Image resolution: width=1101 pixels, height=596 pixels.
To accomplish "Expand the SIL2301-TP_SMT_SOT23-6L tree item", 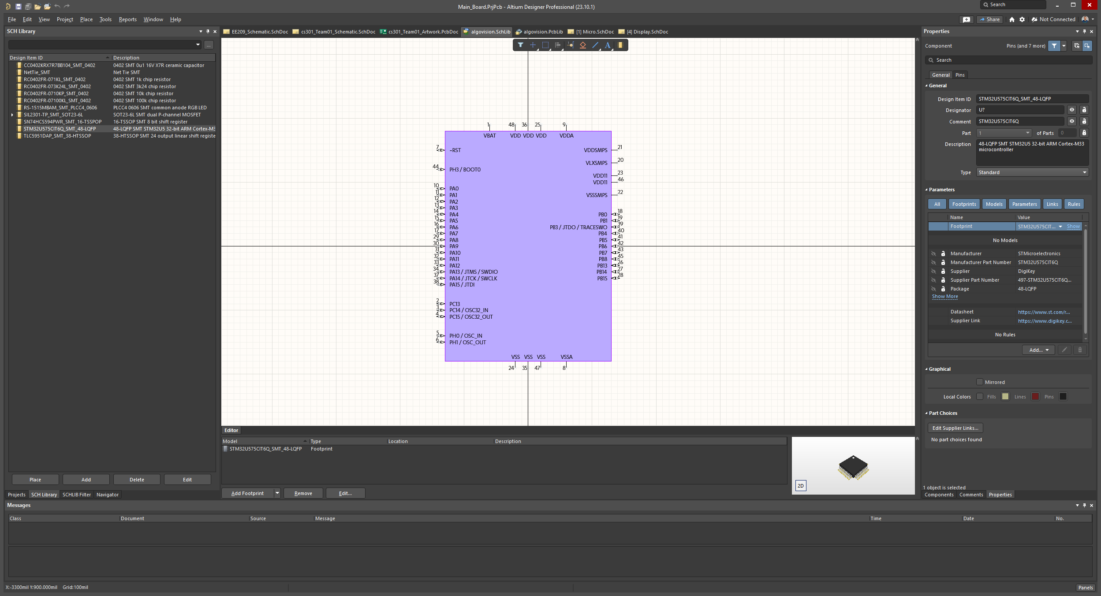I will pos(12,115).
